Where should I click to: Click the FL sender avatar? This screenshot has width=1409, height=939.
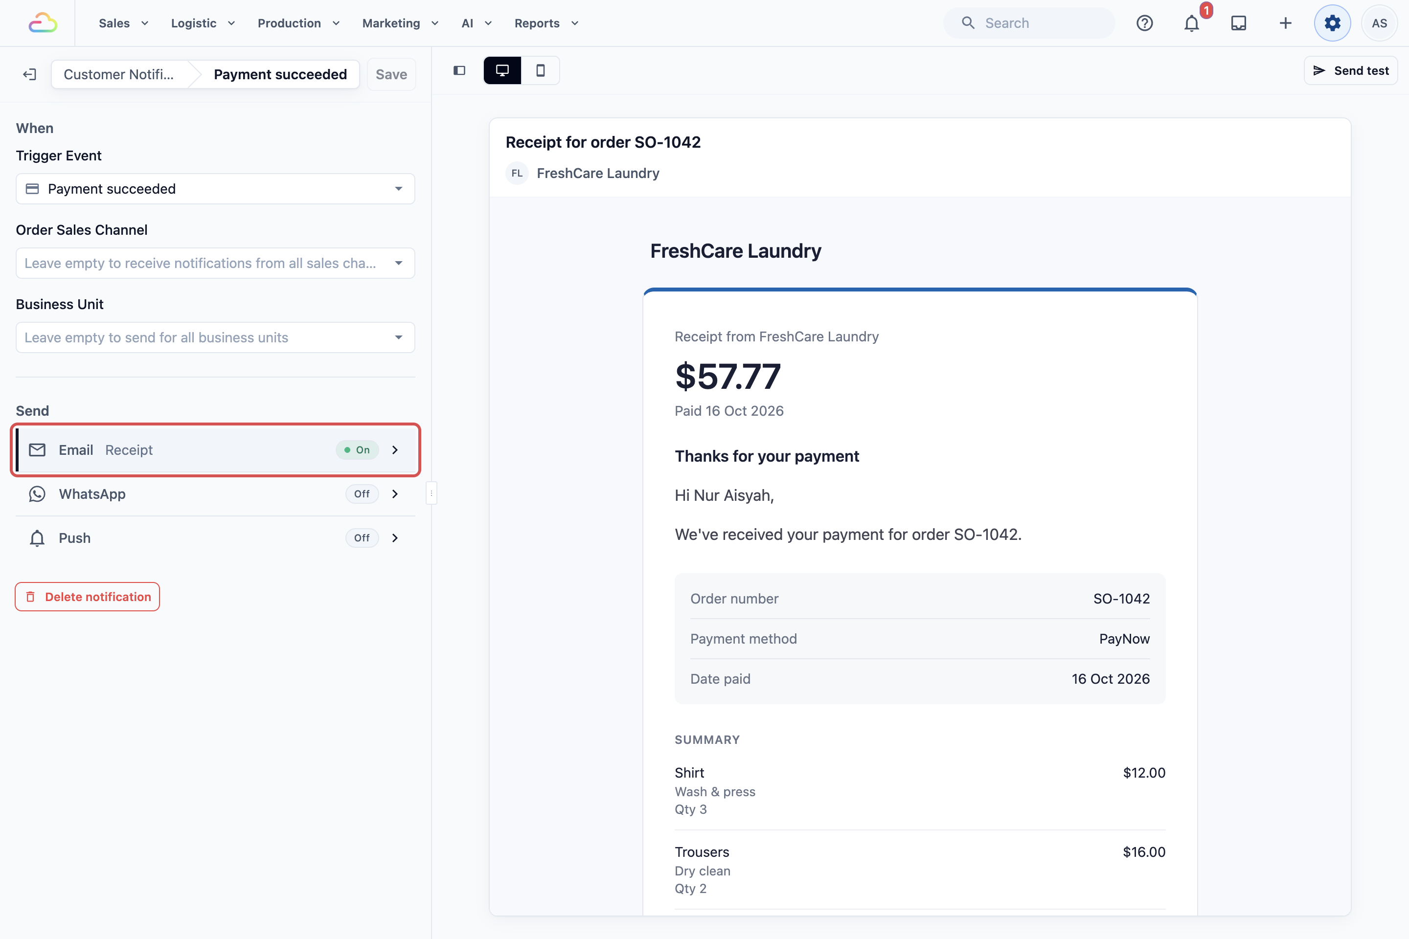[517, 173]
